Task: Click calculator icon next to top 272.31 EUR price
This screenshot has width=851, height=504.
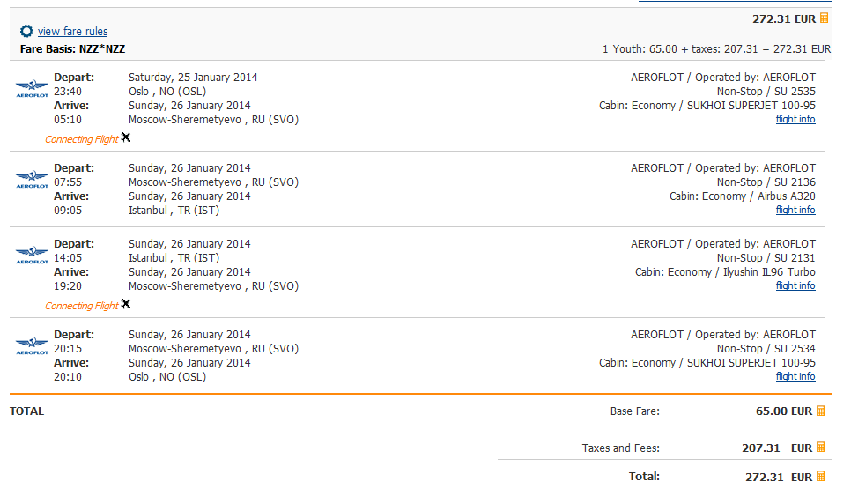Action: (824, 18)
